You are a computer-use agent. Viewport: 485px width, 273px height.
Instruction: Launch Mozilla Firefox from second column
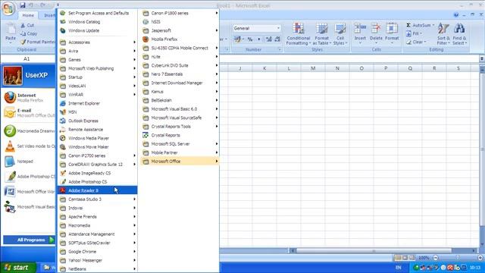tap(180, 39)
